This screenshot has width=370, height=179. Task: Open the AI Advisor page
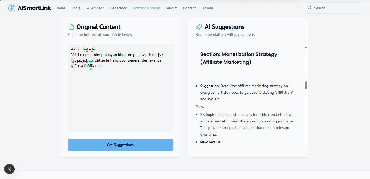95,8
